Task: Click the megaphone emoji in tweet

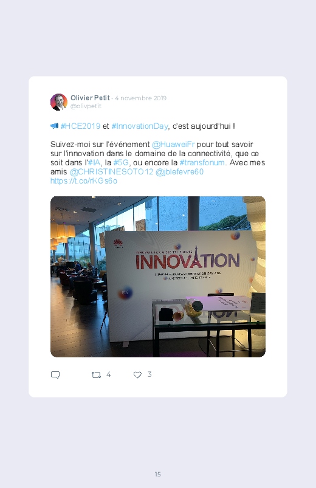Action: pyautogui.click(x=55, y=126)
